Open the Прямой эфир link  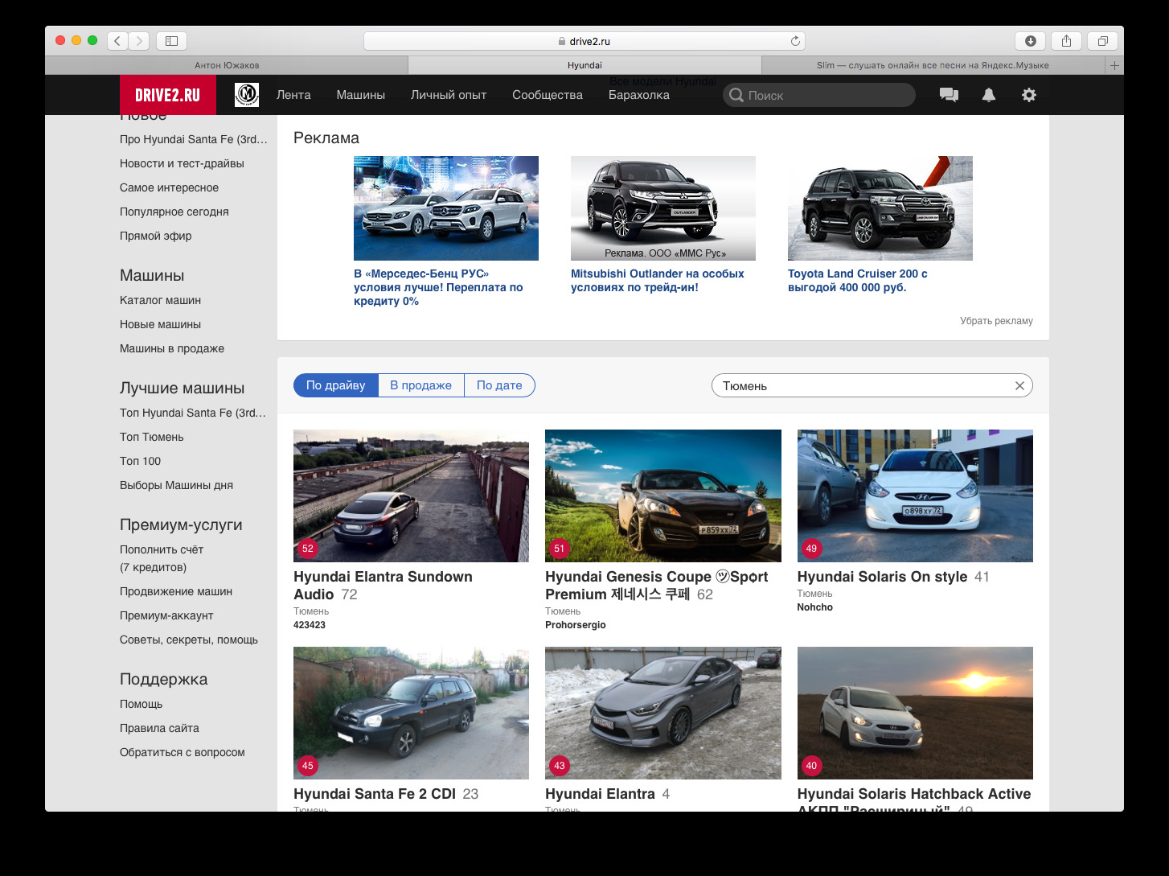[x=155, y=236]
